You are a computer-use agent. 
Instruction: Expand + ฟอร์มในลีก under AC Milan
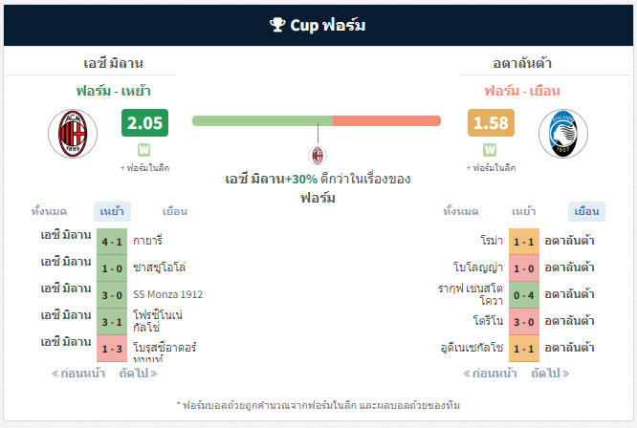[x=144, y=168]
